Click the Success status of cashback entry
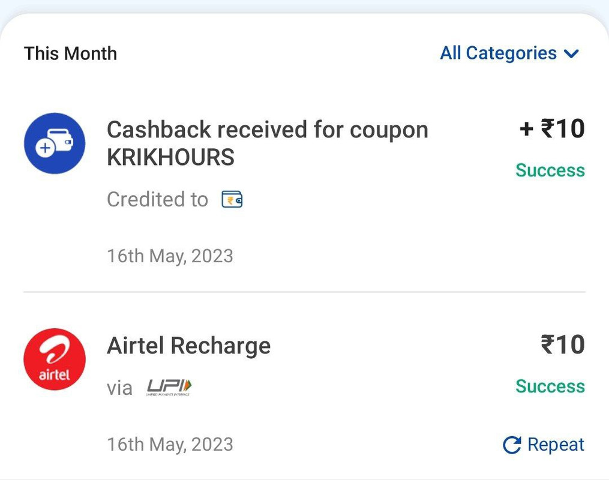This screenshot has height=480, width=609. click(550, 170)
